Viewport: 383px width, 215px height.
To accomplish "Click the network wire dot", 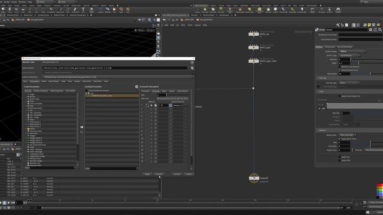I will pos(253,88).
